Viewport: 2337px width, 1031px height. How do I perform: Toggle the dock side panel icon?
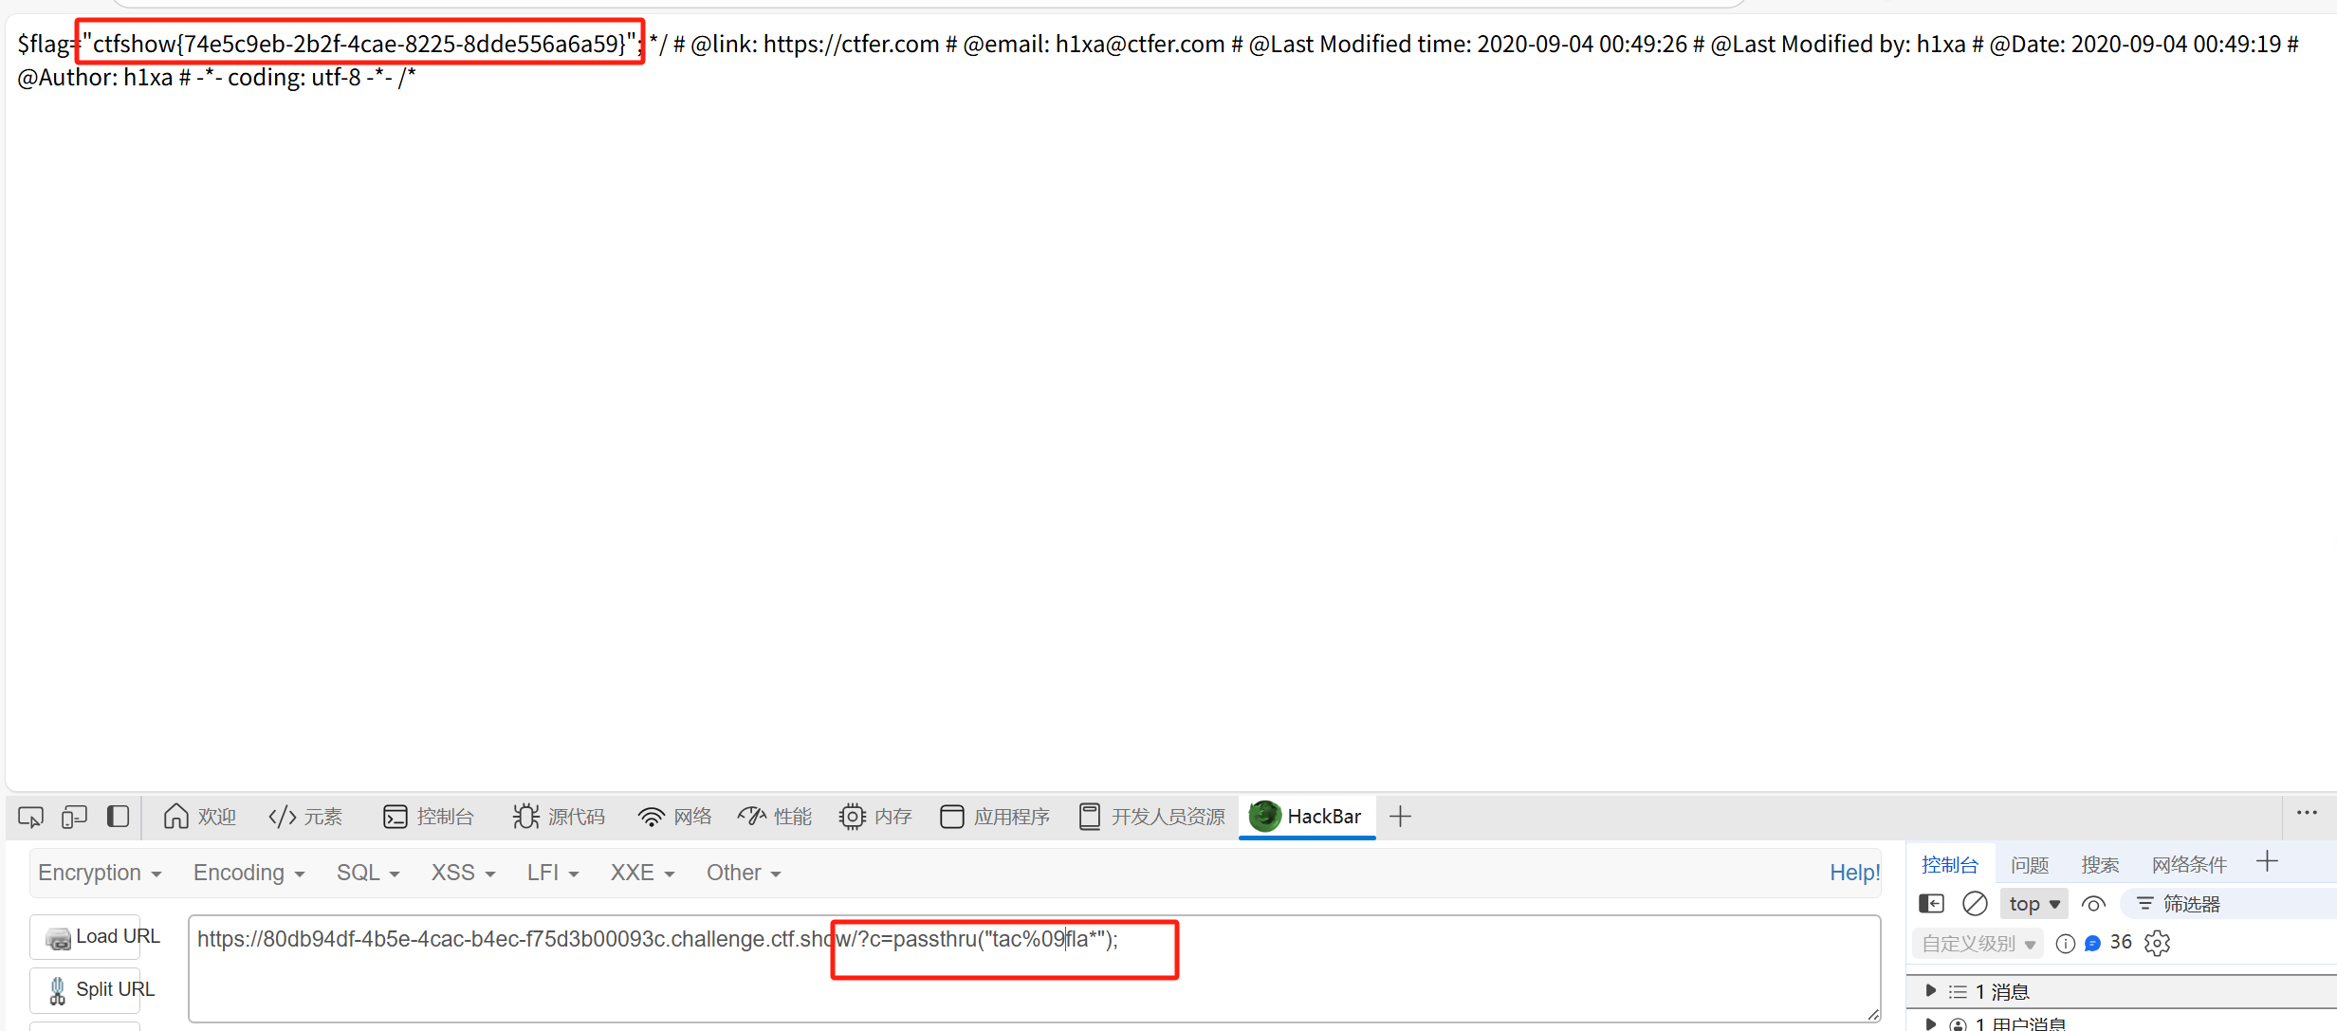(118, 817)
